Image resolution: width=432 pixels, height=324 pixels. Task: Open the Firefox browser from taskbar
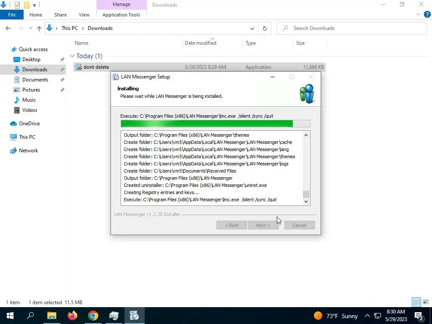73,316
